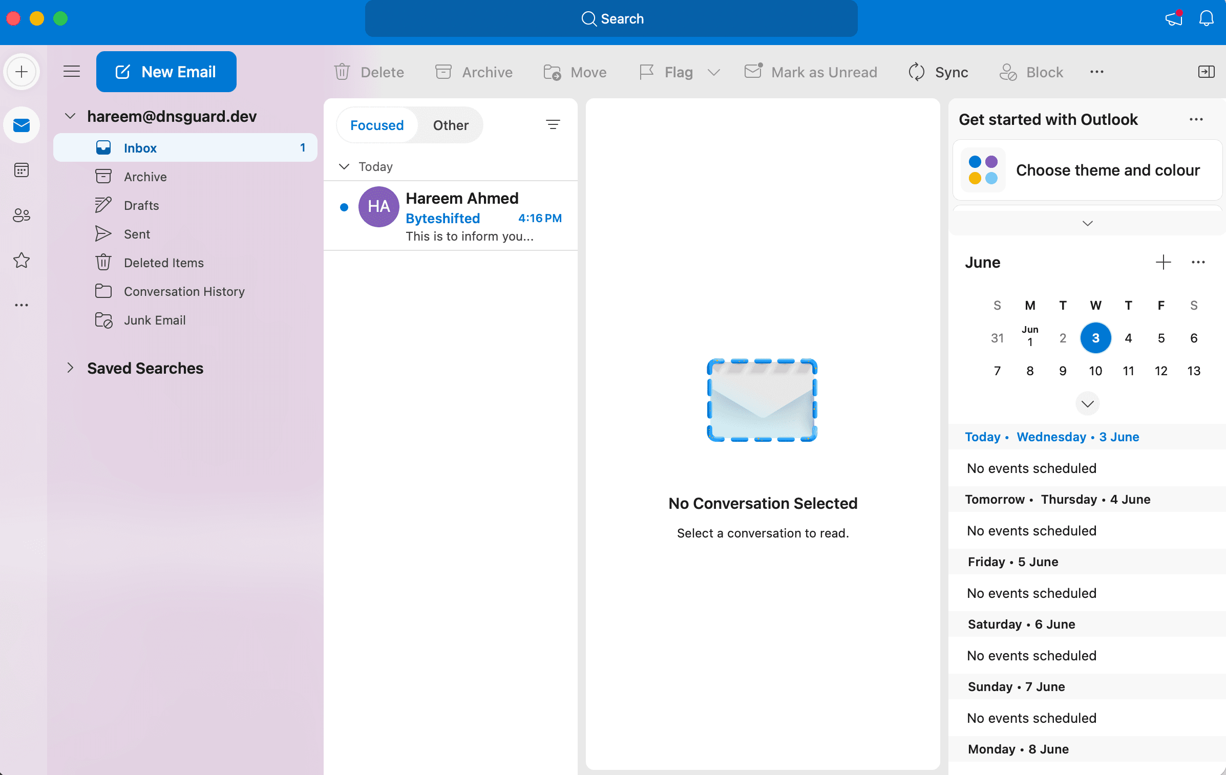Open the megaphone what's new icon
The width and height of the screenshot is (1226, 775).
[1174, 19]
